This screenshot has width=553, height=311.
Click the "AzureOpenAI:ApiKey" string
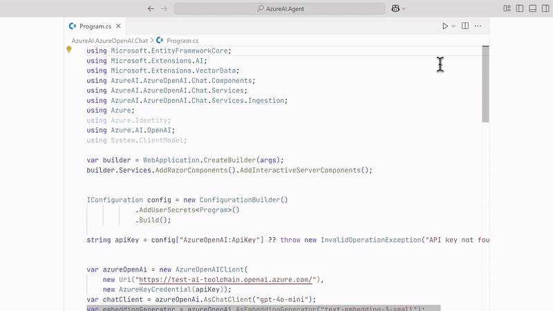[x=220, y=240]
